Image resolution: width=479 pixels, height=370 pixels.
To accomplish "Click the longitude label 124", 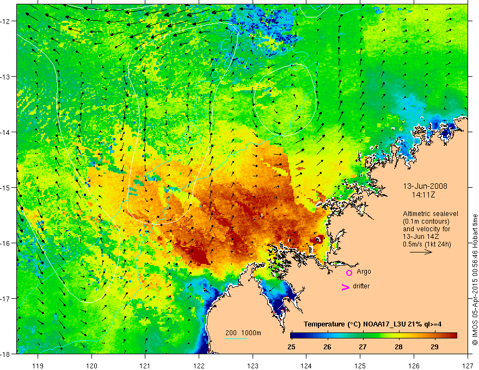I will 306,366.
